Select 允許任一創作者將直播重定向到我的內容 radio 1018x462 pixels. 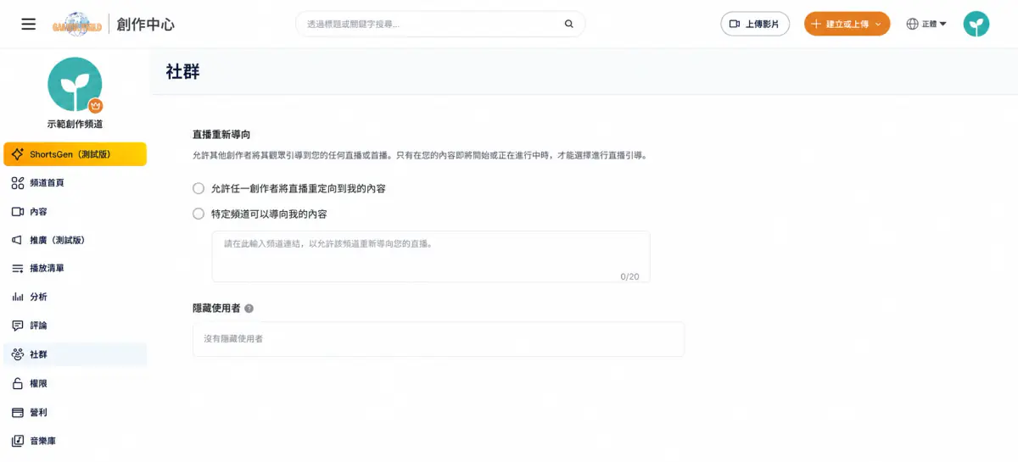[x=199, y=188]
